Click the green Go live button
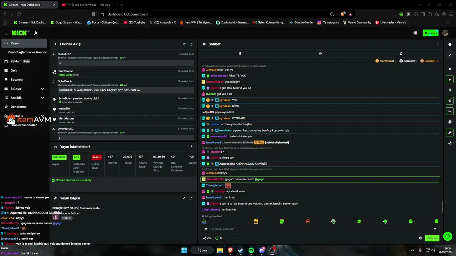The height and width of the screenshot is (256, 456). pyautogui.click(x=431, y=33)
